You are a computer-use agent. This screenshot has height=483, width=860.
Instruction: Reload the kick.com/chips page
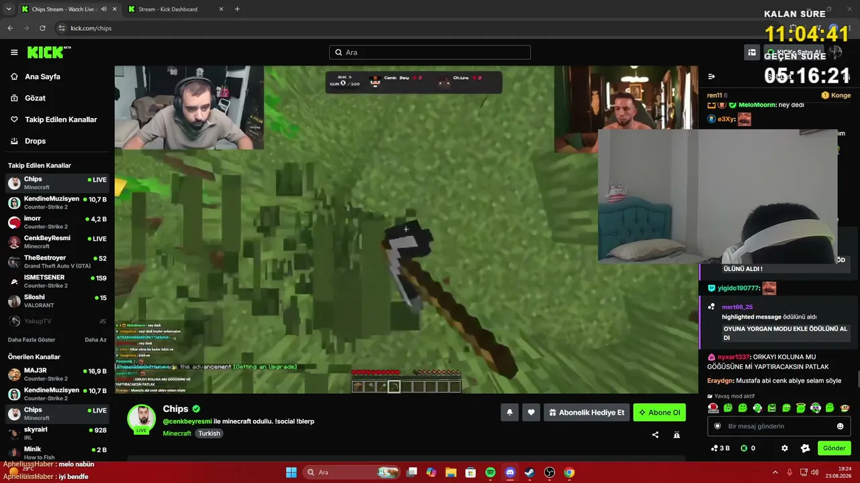[42, 28]
